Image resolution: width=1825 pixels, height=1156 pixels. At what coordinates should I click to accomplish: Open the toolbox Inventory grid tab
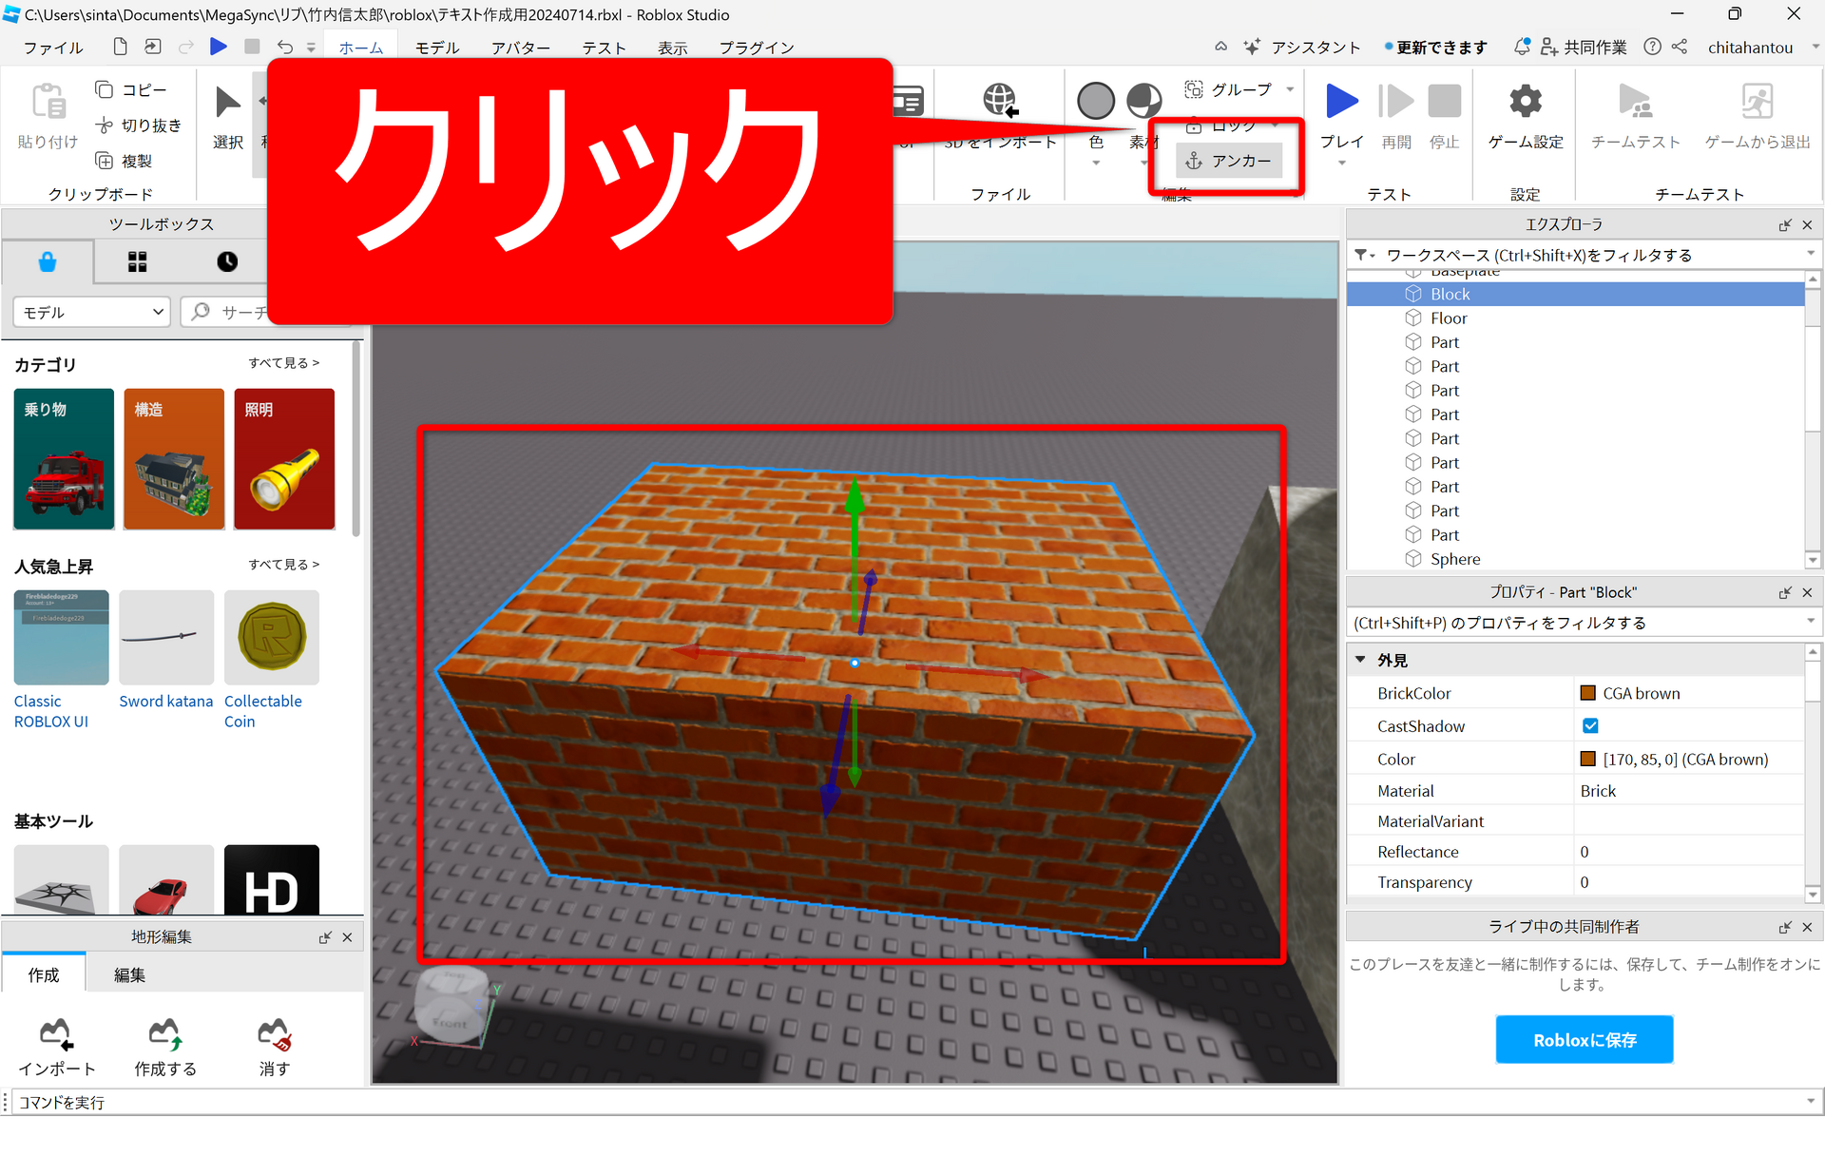[138, 262]
